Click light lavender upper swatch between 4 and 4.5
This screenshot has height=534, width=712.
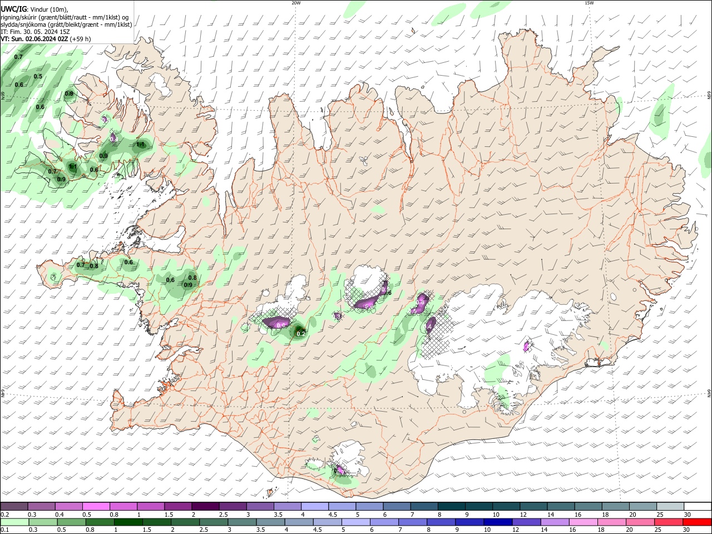tap(314, 506)
